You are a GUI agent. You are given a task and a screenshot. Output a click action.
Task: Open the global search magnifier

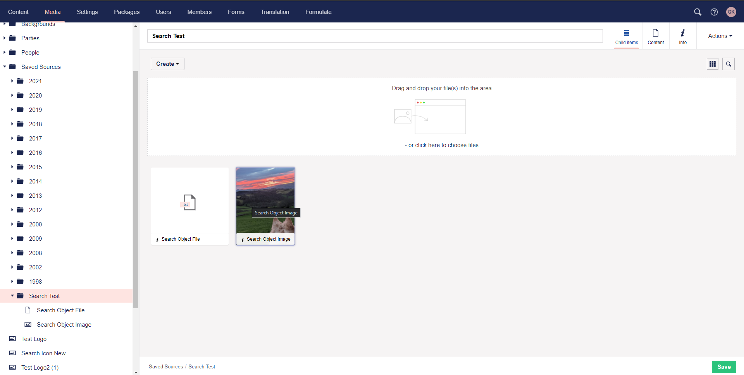697,12
